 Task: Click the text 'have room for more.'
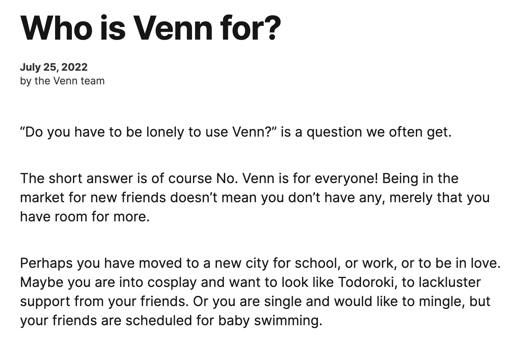click(x=85, y=217)
